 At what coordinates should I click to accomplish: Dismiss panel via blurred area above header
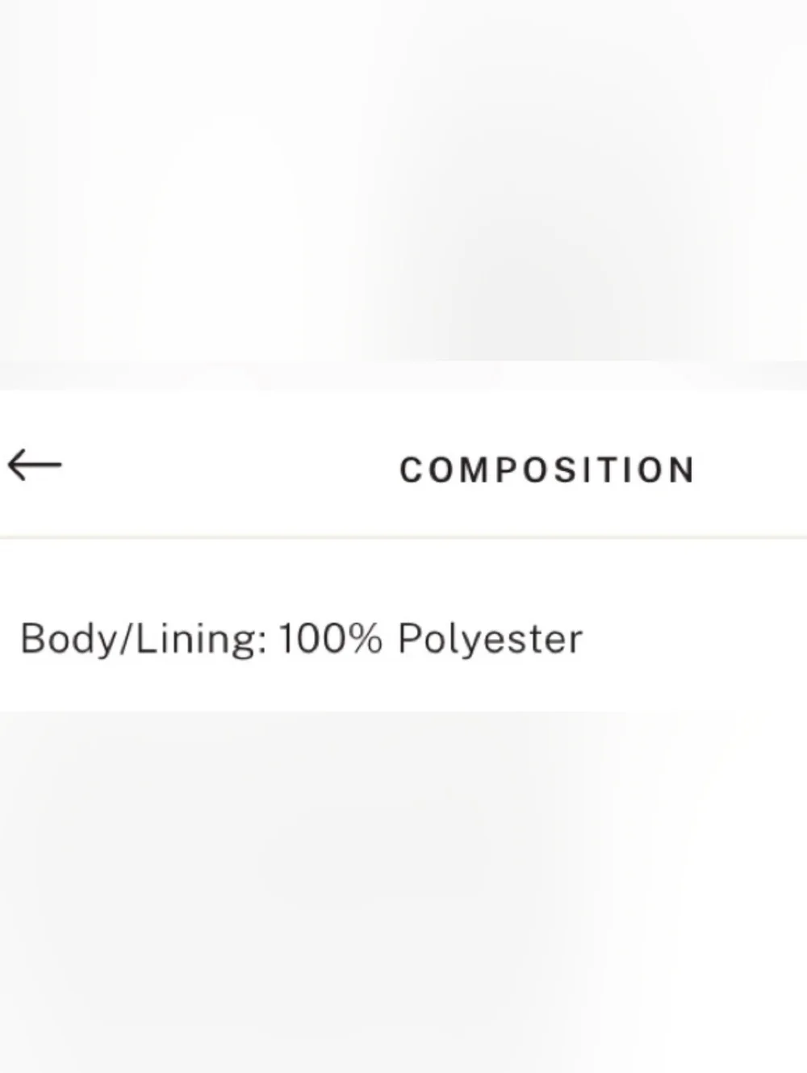(403, 186)
